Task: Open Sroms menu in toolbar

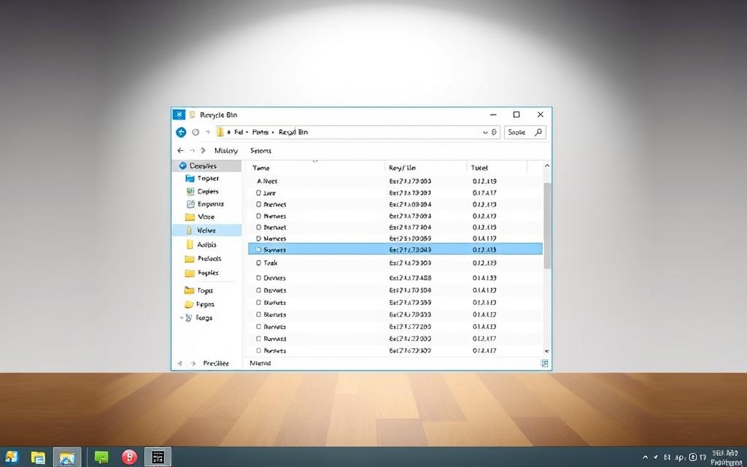Action: click(x=260, y=150)
